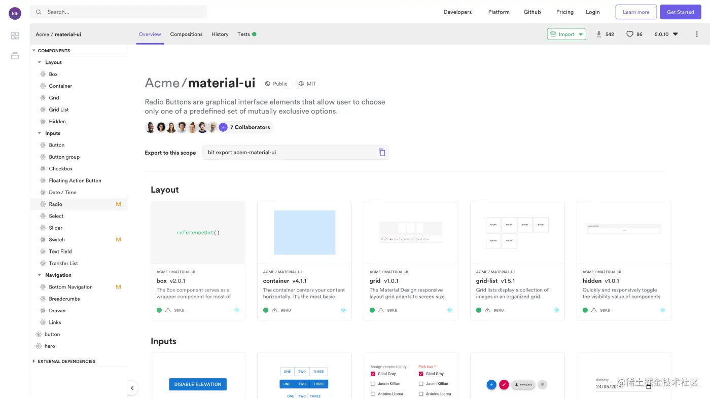Select the hero component in tree
This screenshot has width=710, height=399.
click(50, 346)
